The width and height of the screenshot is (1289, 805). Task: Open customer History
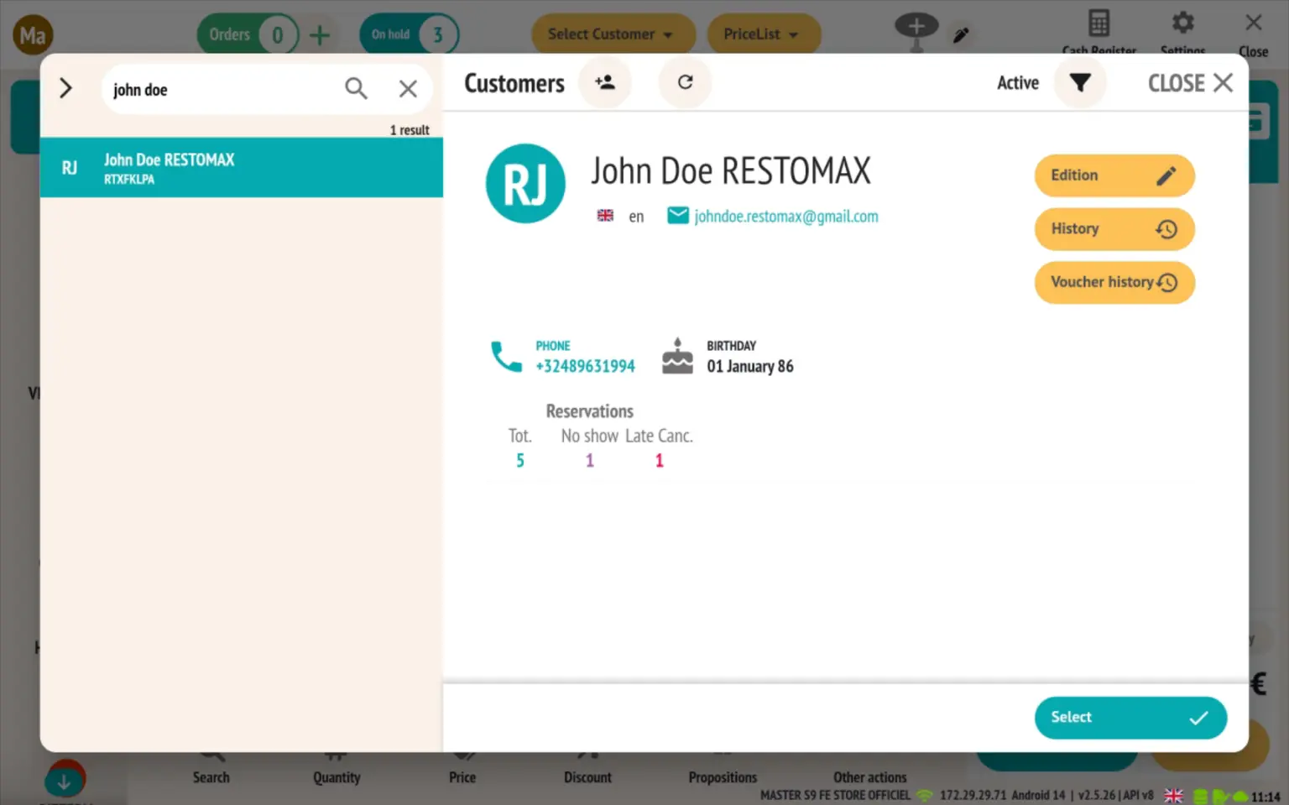pos(1114,229)
